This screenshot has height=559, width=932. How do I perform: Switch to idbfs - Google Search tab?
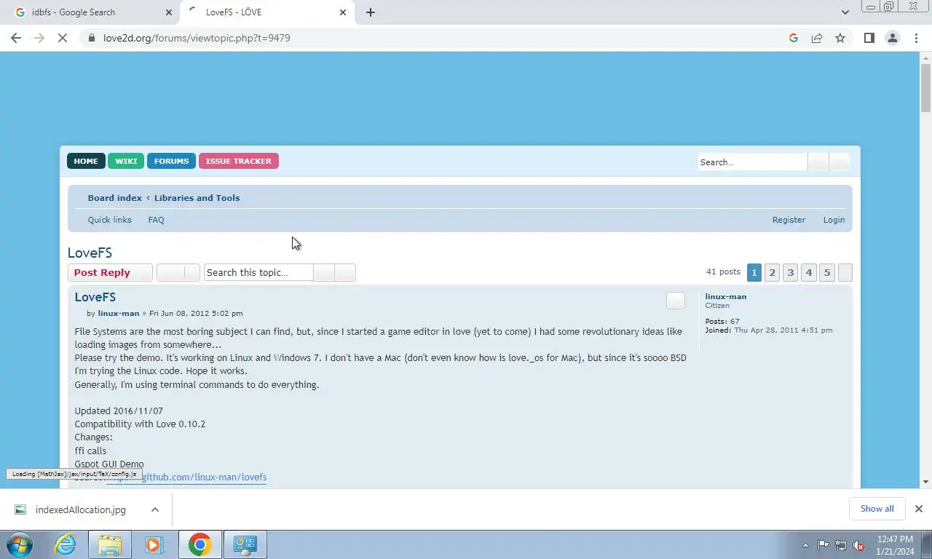point(92,12)
